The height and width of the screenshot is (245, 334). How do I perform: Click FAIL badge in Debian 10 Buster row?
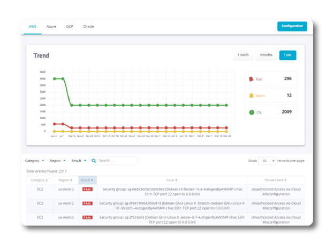pyautogui.click(x=87, y=189)
